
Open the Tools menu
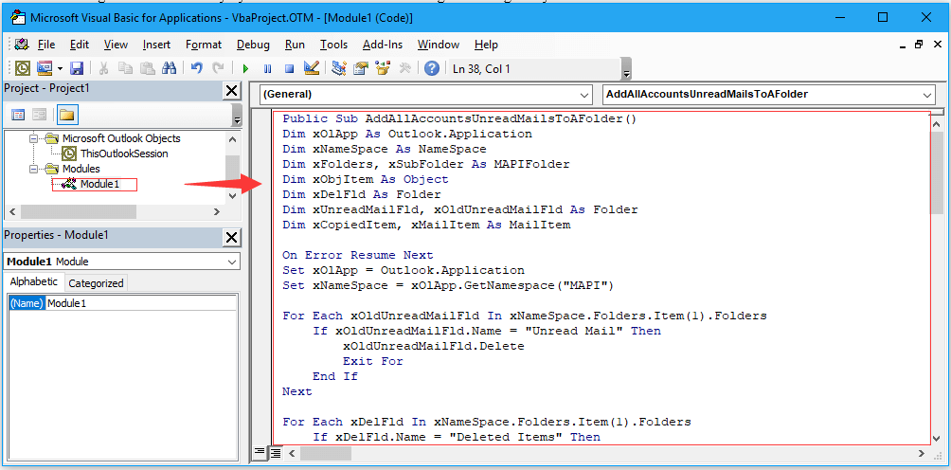333,45
